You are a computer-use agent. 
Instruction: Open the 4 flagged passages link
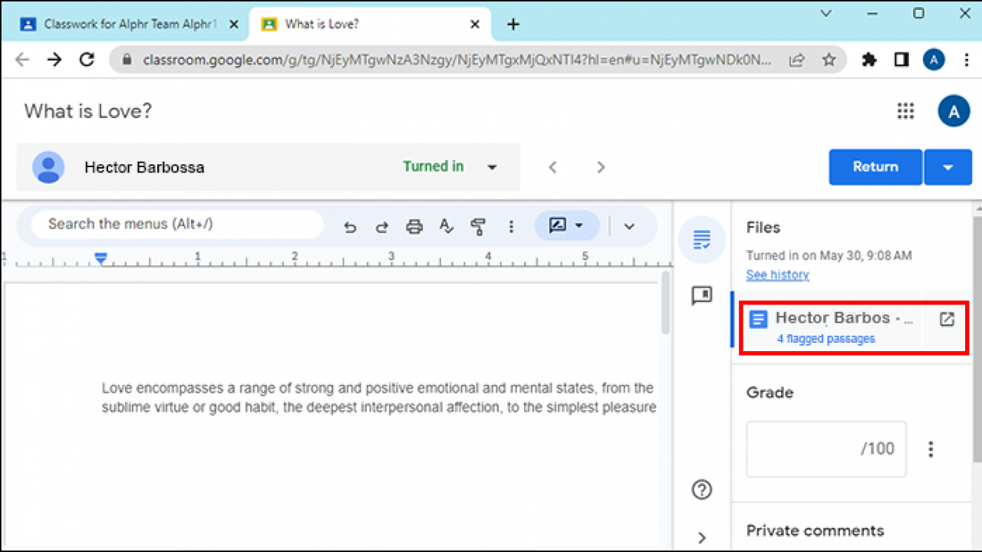(825, 338)
